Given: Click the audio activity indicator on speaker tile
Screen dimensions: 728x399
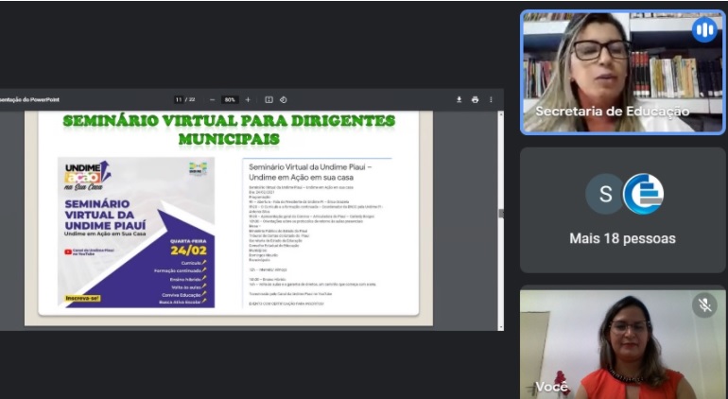Looking at the screenshot, I should (x=704, y=29).
